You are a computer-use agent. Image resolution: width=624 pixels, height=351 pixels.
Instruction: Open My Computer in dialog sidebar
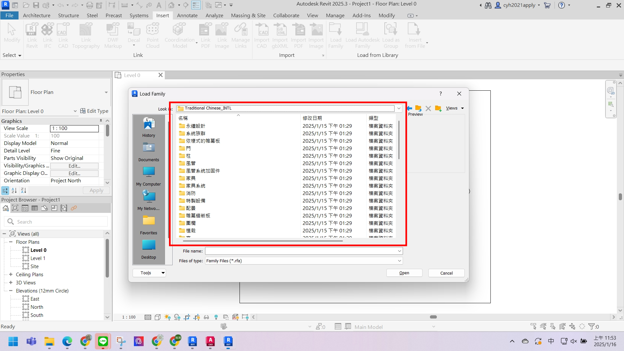tap(149, 176)
